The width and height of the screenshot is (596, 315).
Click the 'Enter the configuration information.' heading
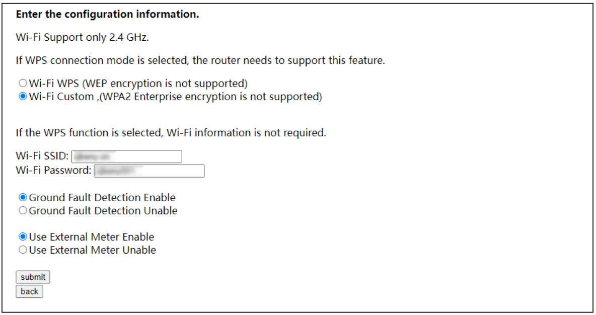[x=108, y=15]
